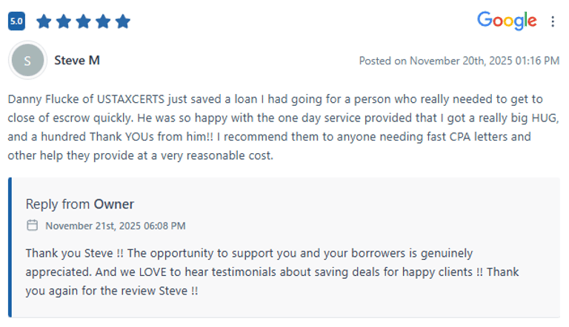Click the fourth rating star
Screen dimensions: 569x327
tap(103, 21)
